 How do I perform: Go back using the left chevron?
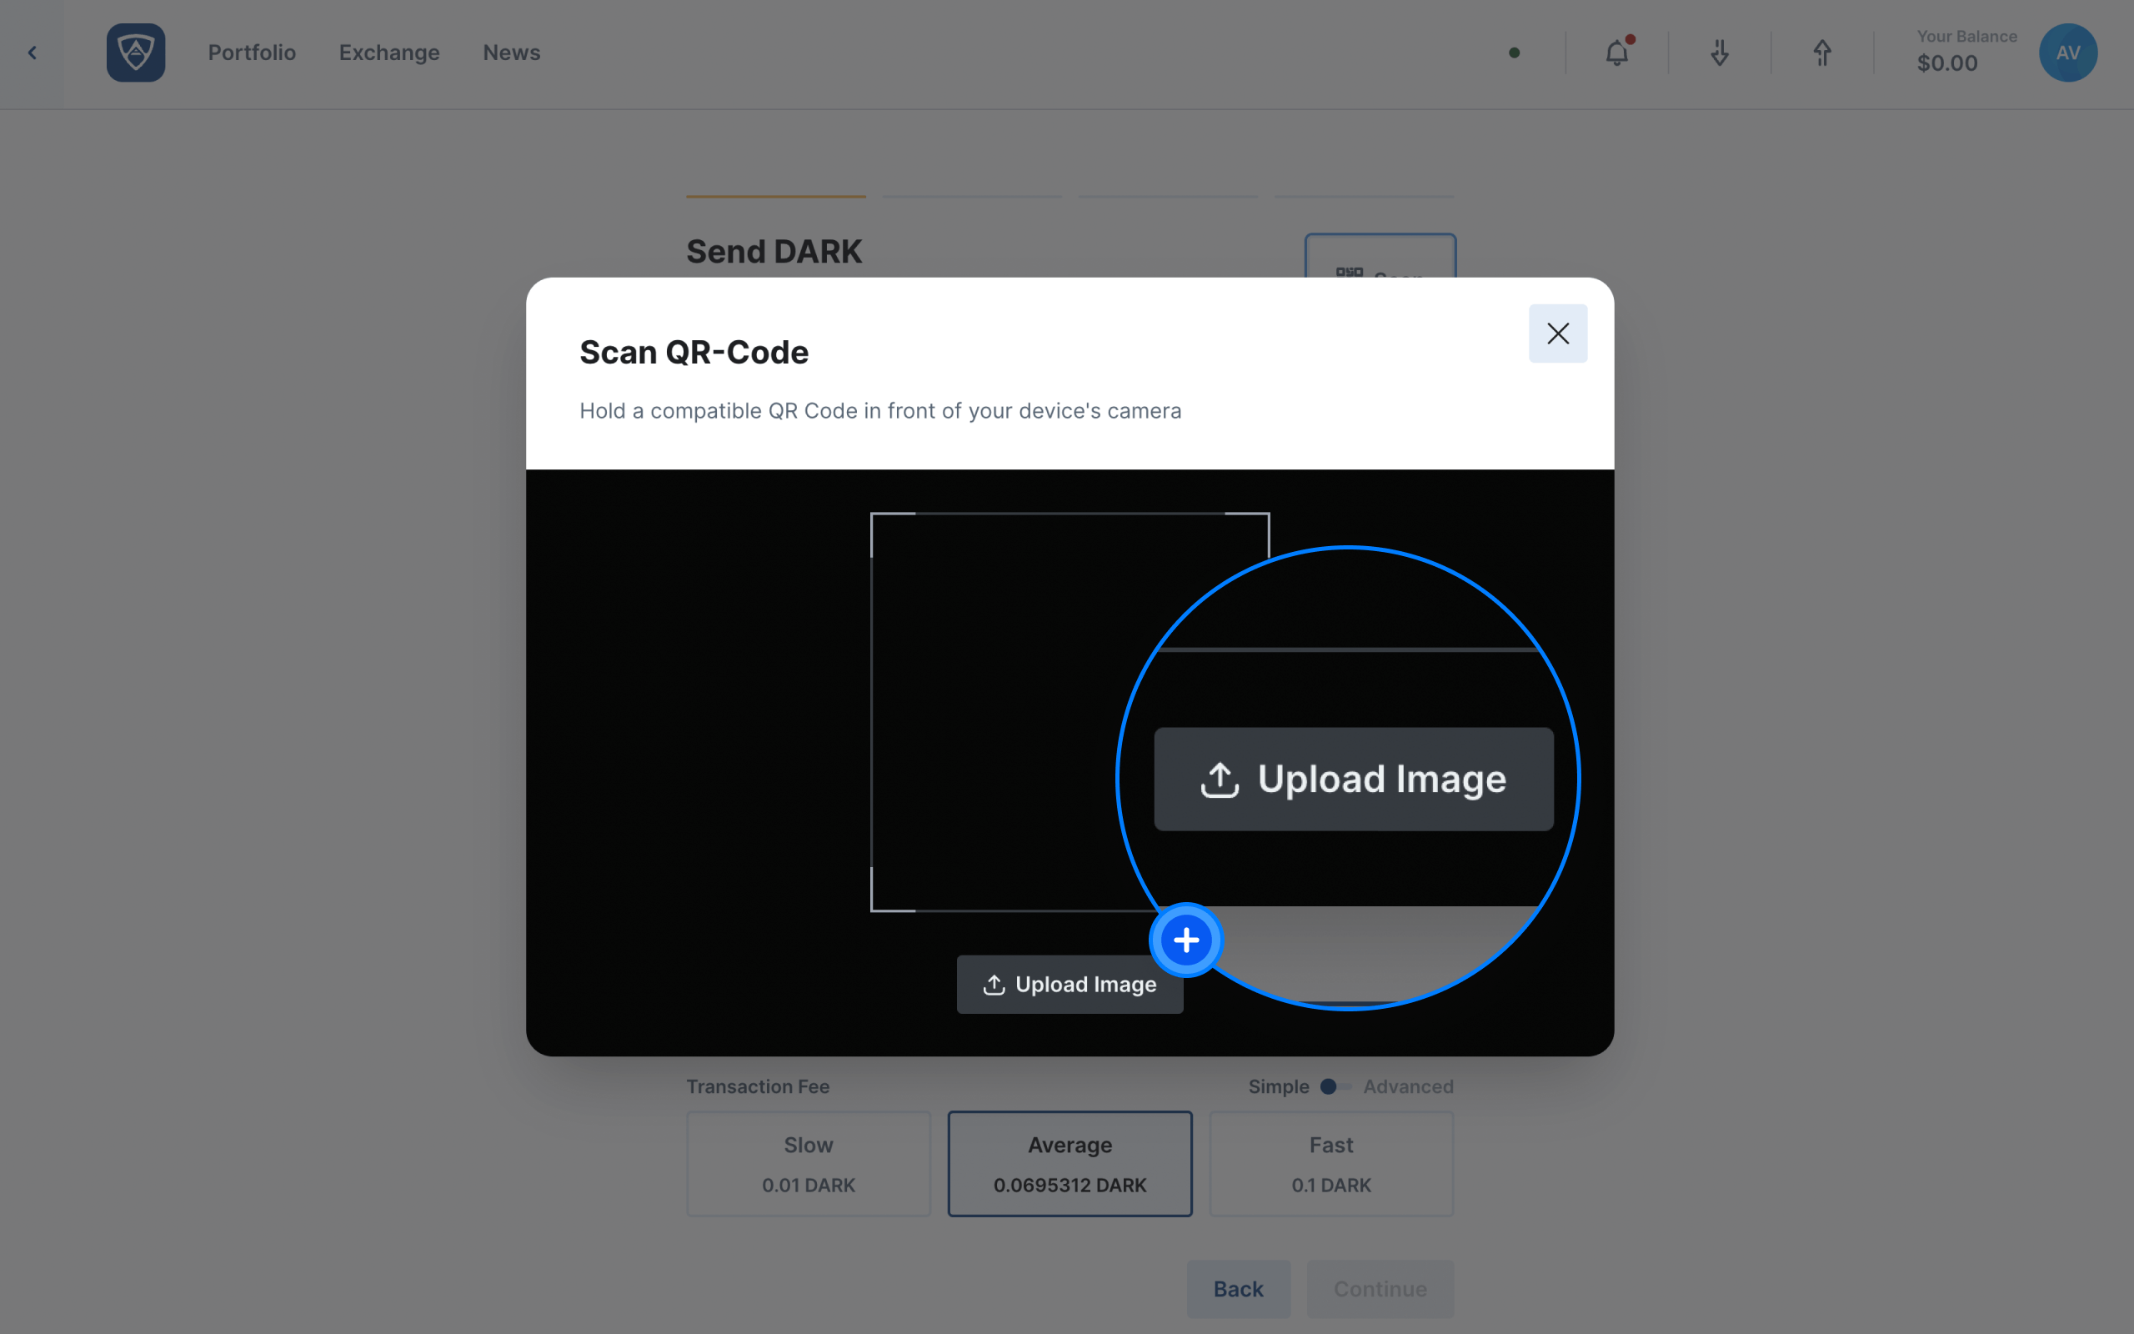tap(33, 53)
